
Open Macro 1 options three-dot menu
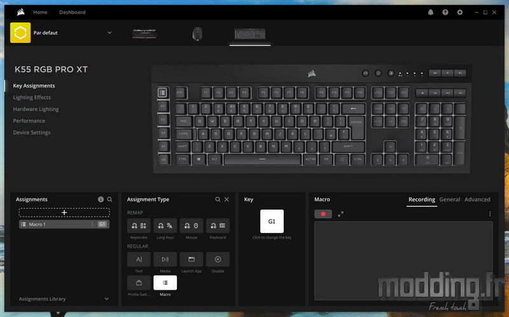coord(92,224)
